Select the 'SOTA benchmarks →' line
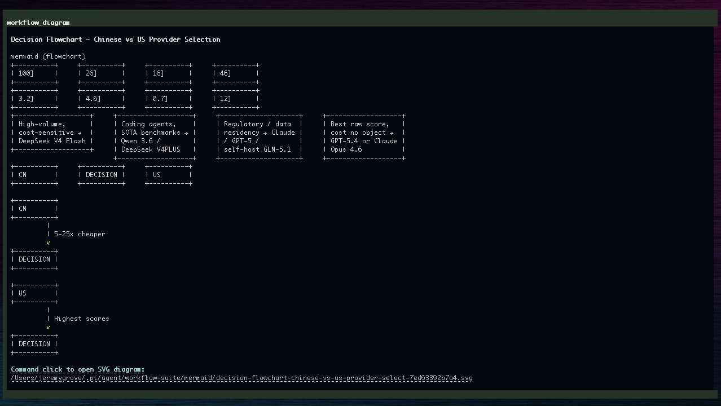The width and height of the screenshot is (721, 406). [x=155, y=133]
